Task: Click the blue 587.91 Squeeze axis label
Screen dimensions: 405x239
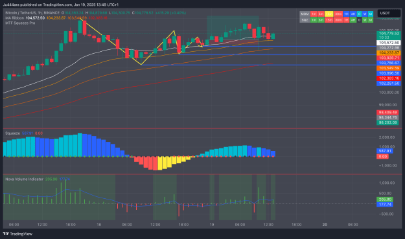Action: click(385, 151)
